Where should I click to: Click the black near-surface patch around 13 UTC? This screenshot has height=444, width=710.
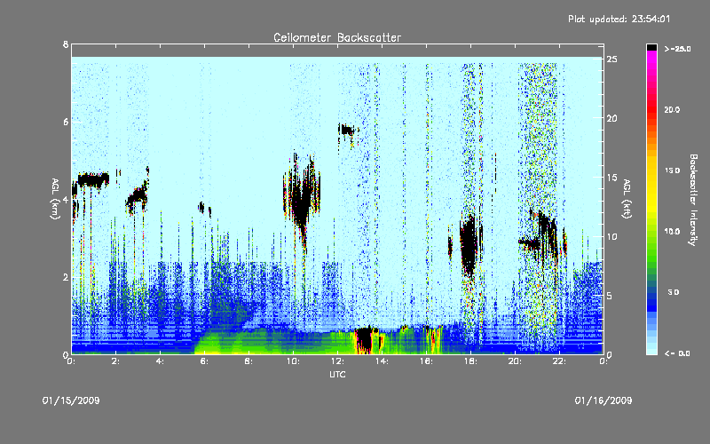tap(365, 340)
